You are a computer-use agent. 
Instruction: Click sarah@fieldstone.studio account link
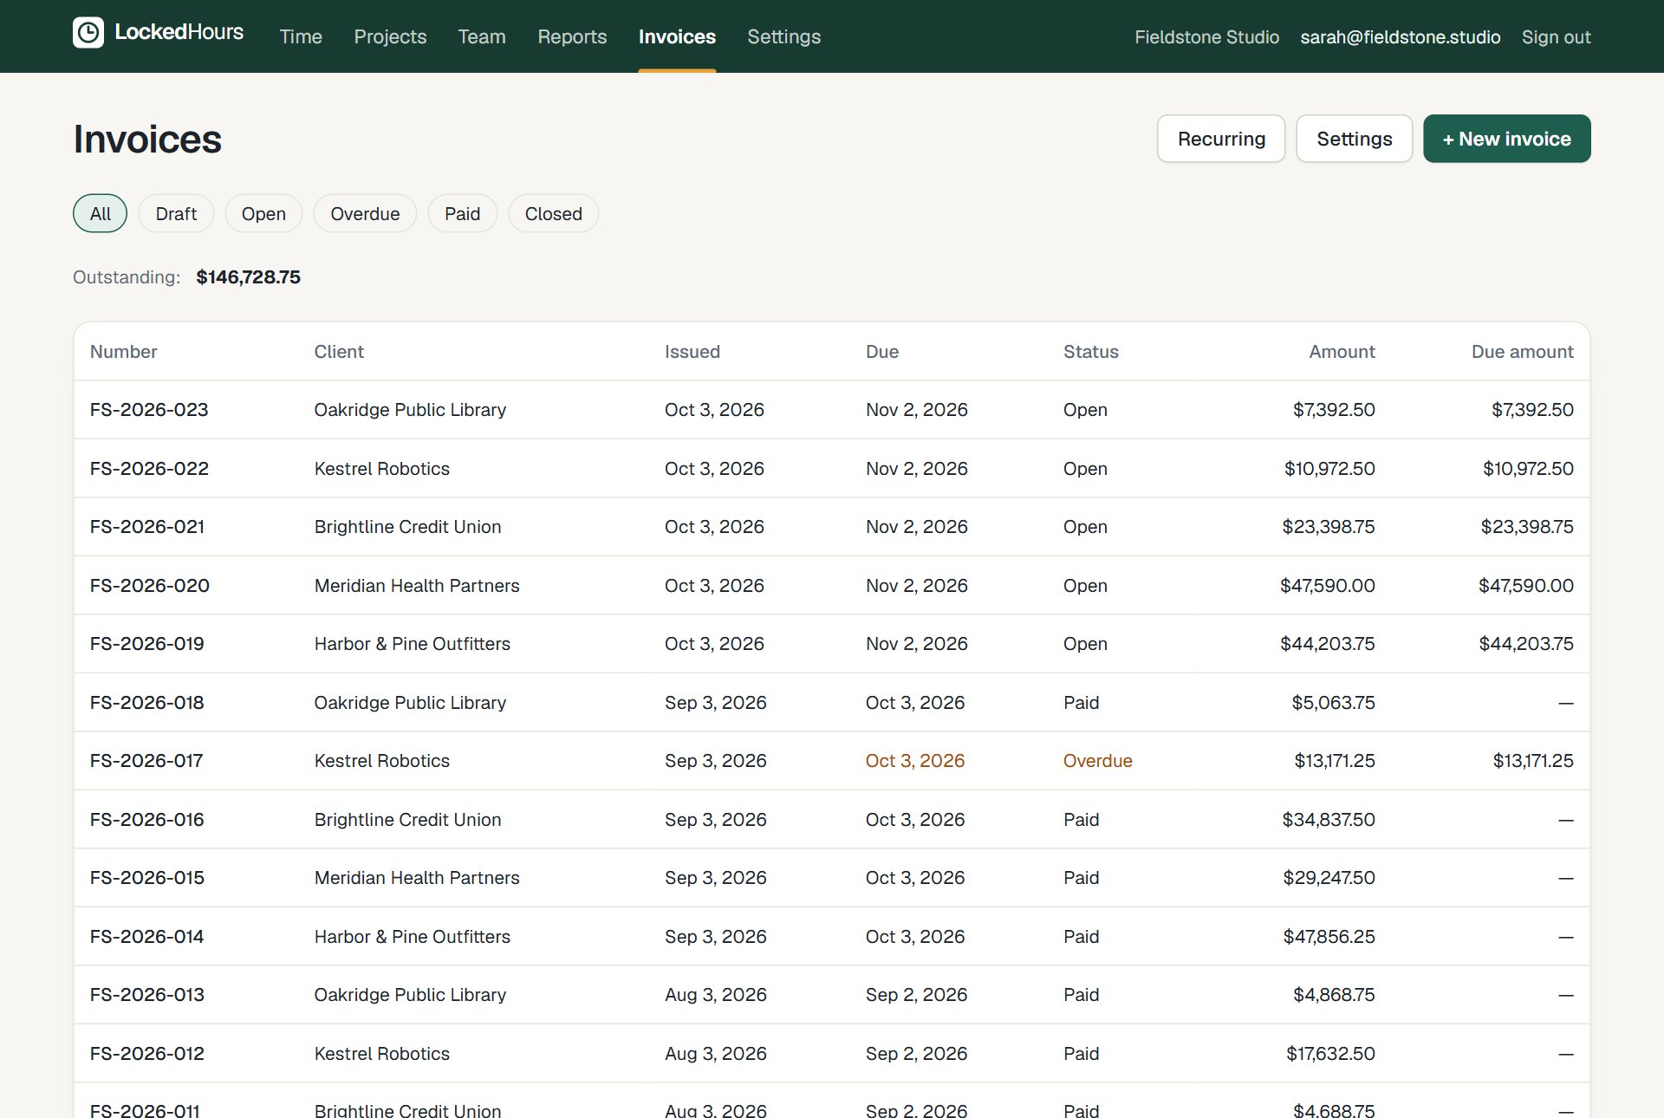(1401, 37)
